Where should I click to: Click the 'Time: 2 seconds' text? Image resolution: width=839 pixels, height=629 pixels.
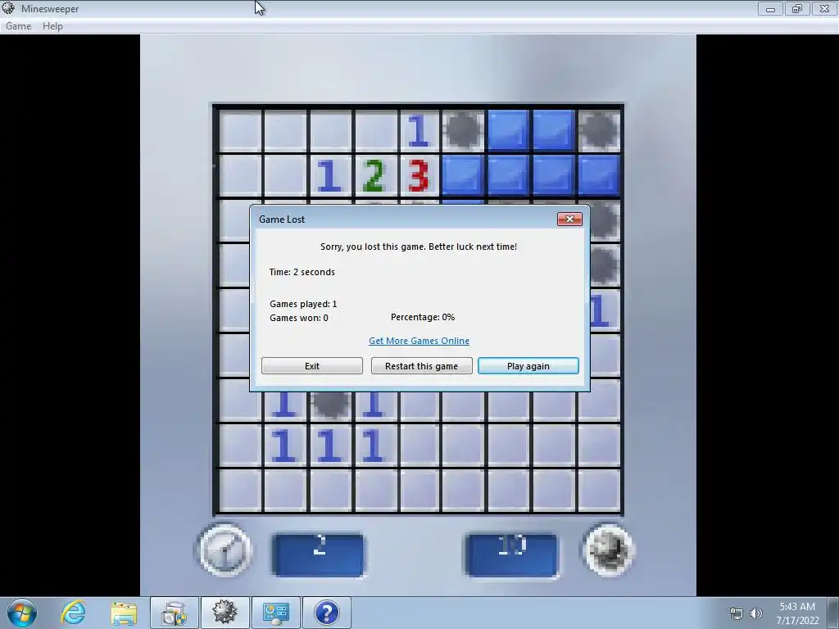click(x=302, y=272)
